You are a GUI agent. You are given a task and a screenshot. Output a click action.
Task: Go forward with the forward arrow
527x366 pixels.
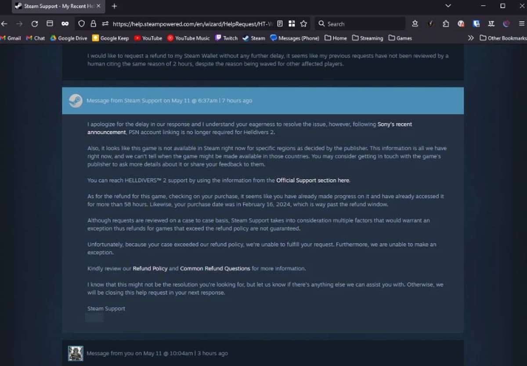[x=19, y=24]
